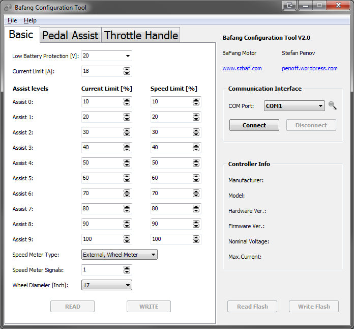This screenshot has height=329, width=354.
Task: Open the Low Battery Protection dropdown
Action: (x=128, y=56)
